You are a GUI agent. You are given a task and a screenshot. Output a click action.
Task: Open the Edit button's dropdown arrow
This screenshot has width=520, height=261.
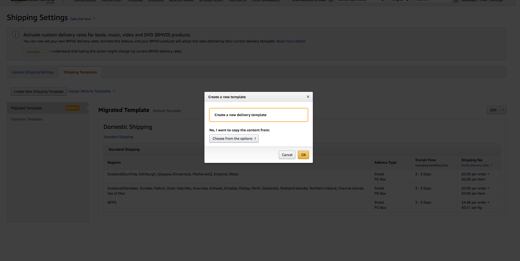click(x=503, y=110)
